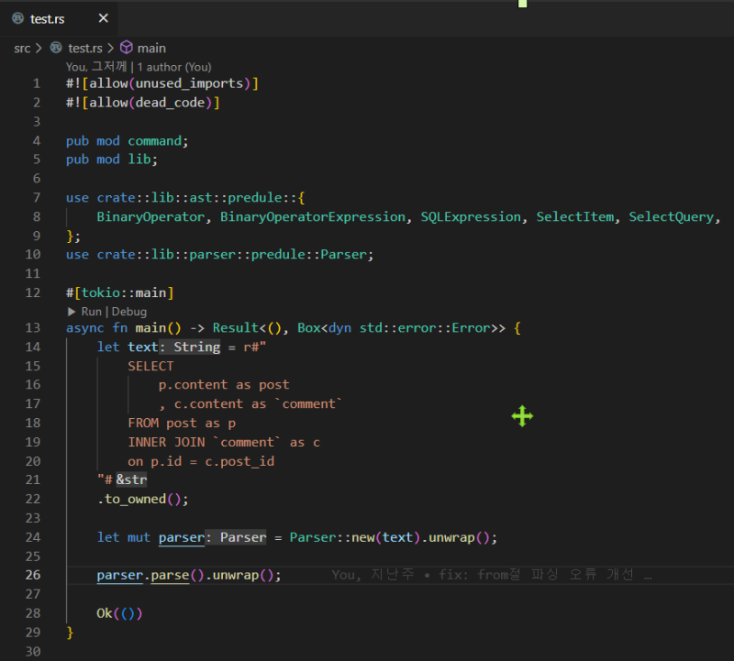Click line number 13 in the gutter
Screen dimensions: 734x661
tap(34, 327)
